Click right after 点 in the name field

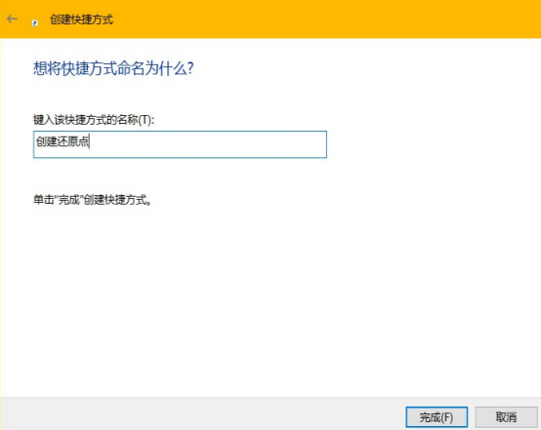pyautogui.click(x=90, y=141)
